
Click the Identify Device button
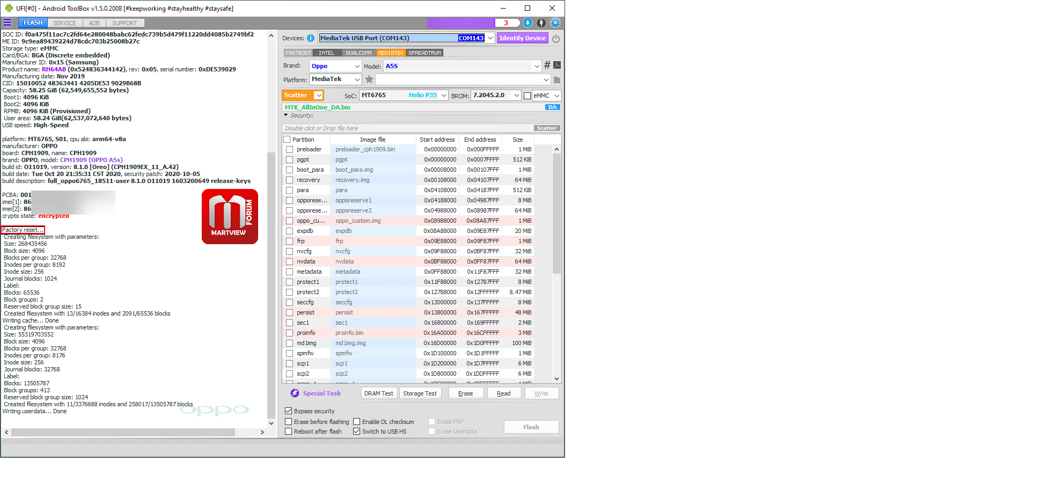coord(522,38)
